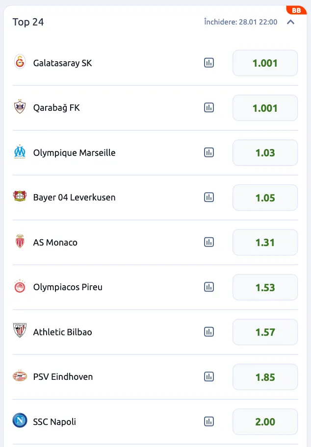The width and height of the screenshot is (311, 447).
Task: Open the statistics icon for AS Monaco
Action: [209, 242]
